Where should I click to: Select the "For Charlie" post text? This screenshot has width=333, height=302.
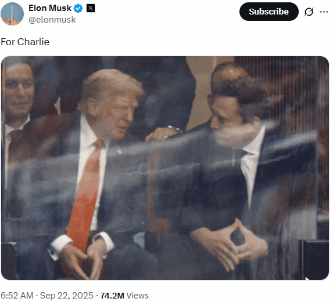(25, 42)
